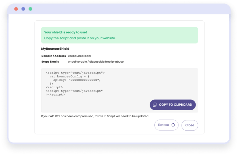
Task: Click the red window dot
Action: (16, 9)
